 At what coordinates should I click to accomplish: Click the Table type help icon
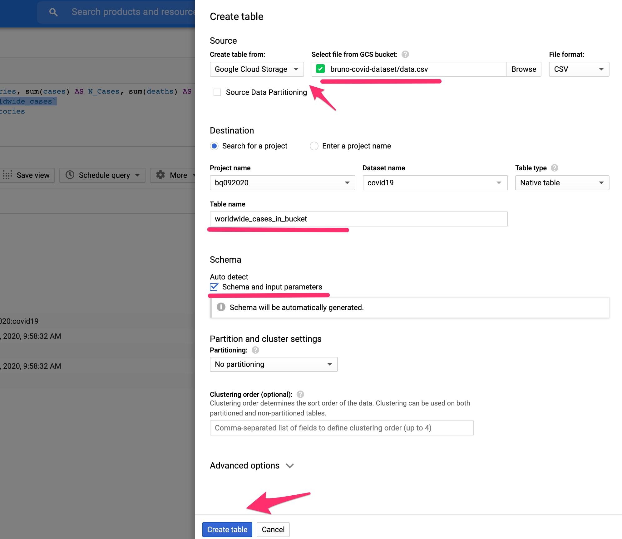click(554, 168)
